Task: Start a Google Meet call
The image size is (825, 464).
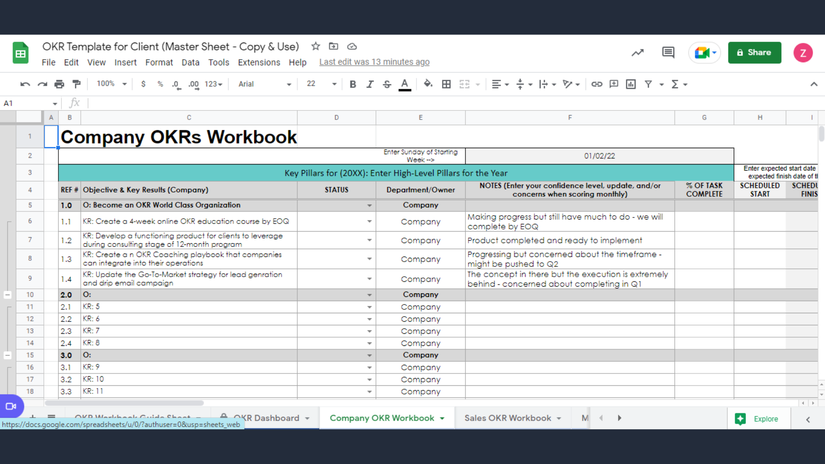Action: click(x=705, y=52)
